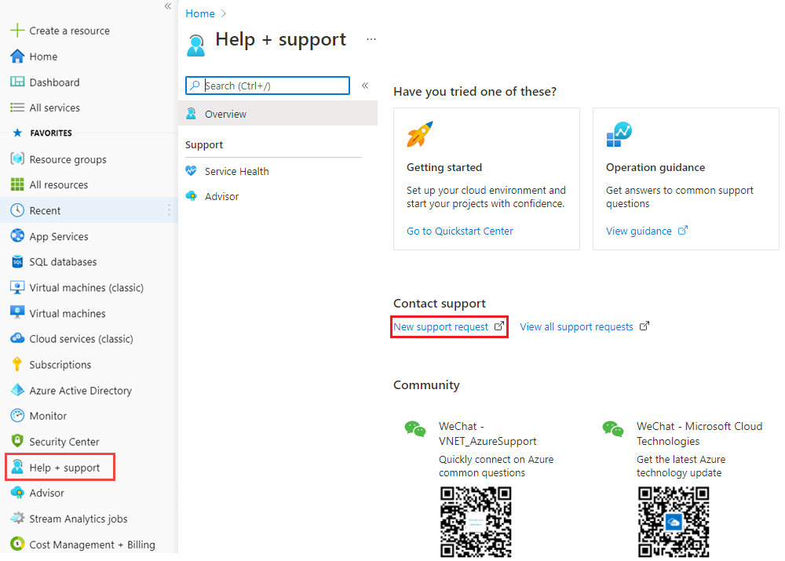Open the Dashboard icon in sidebar
Viewport: 785px width, 561px height.
pyautogui.click(x=17, y=82)
